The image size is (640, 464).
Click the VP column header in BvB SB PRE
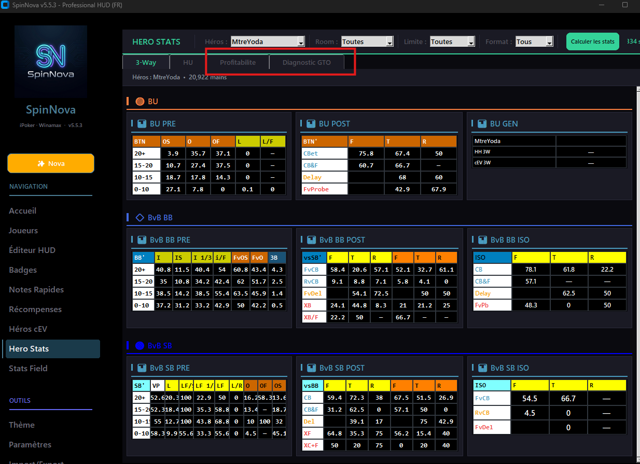coord(157,385)
